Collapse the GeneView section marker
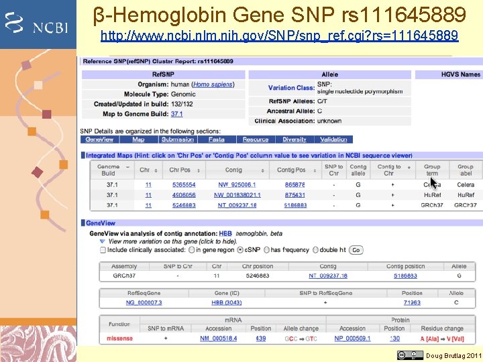The image size is (483, 362). (83, 223)
